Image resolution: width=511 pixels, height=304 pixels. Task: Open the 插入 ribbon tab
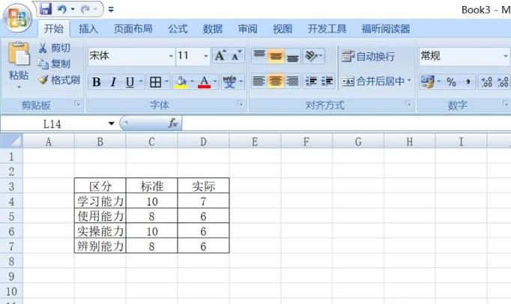pyautogui.click(x=88, y=28)
